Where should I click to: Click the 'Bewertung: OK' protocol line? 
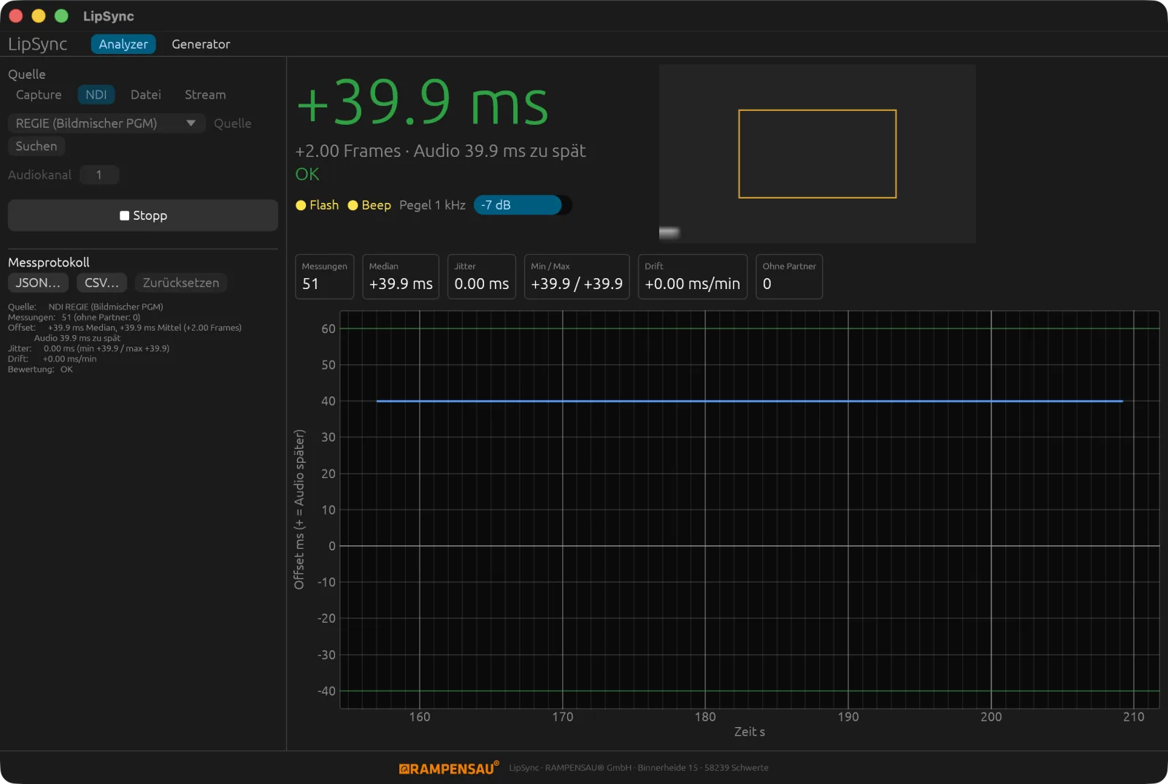point(40,369)
